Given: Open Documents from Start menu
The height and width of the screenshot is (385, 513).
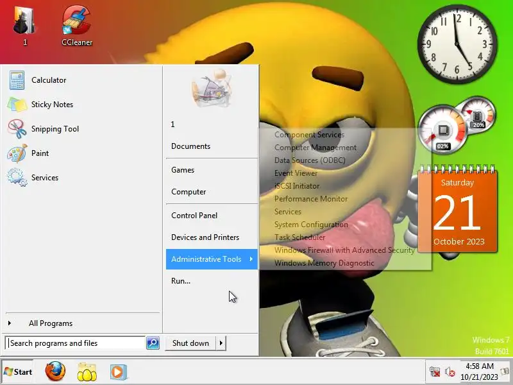Looking at the screenshot, I should pos(212,146).
